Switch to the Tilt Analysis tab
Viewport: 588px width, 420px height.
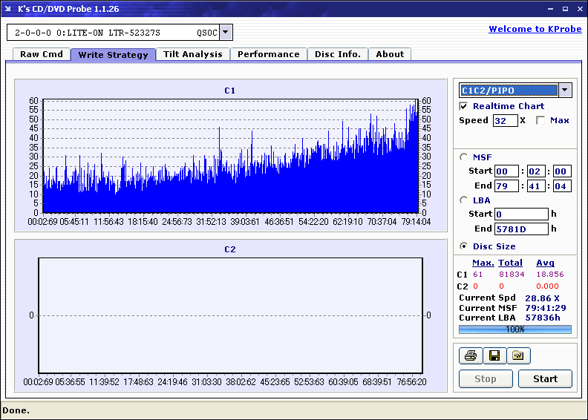point(193,54)
